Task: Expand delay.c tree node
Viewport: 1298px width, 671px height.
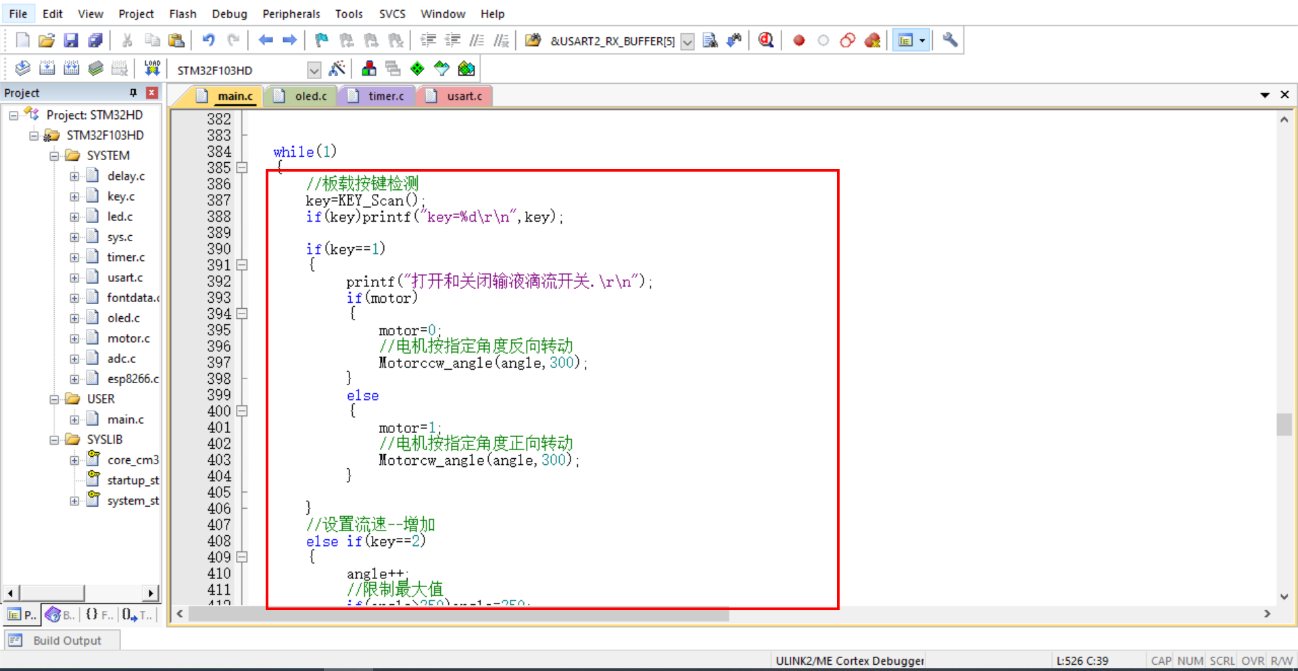Action: pyautogui.click(x=74, y=176)
